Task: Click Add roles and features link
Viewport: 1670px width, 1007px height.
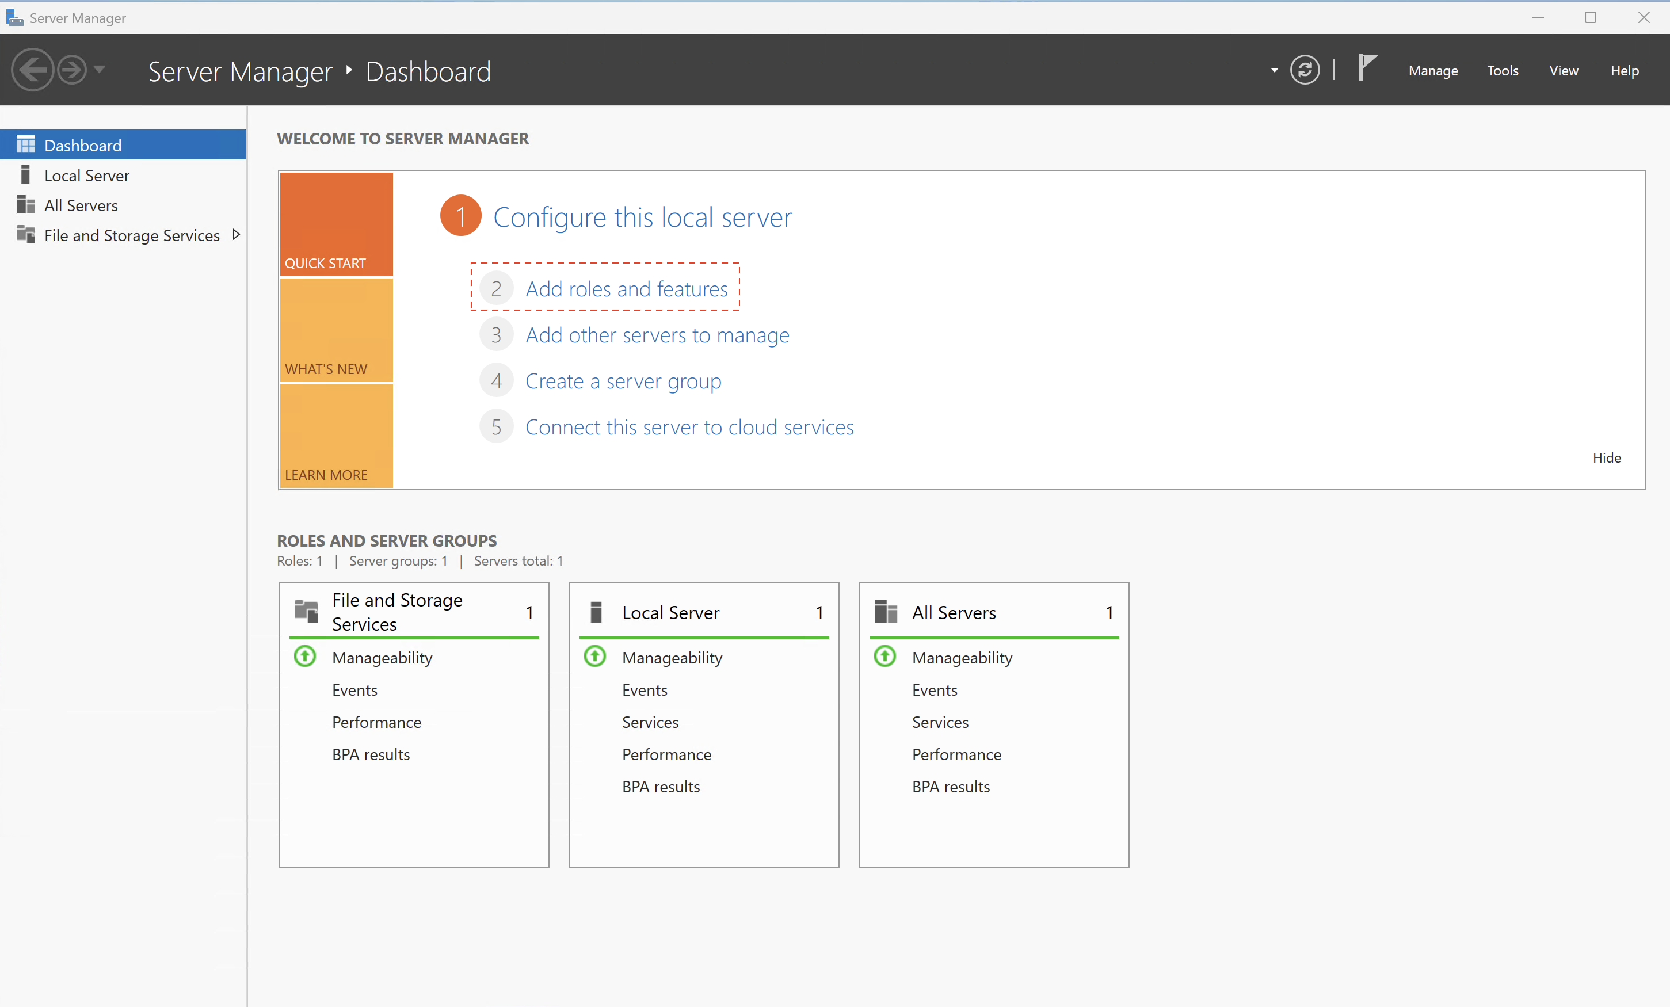Action: point(626,289)
